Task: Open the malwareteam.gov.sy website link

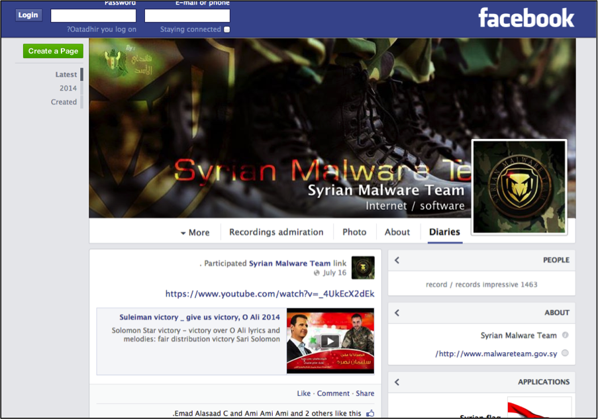Action: pyautogui.click(x=496, y=353)
